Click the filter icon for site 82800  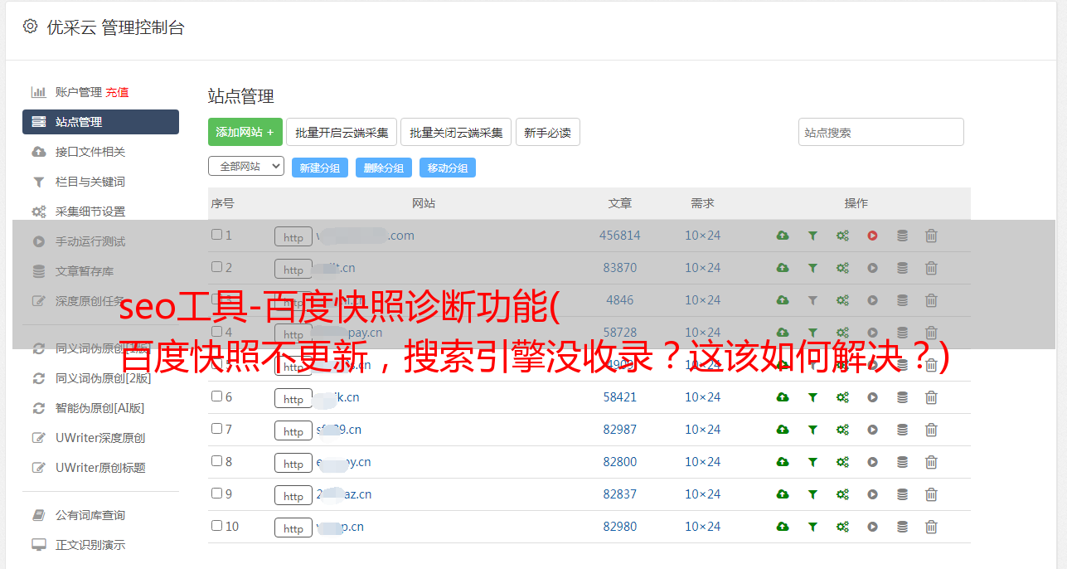point(812,462)
